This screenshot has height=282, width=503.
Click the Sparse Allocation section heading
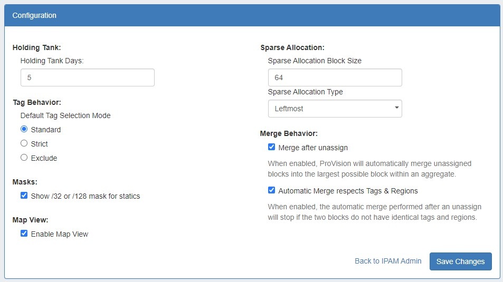coord(292,47)
